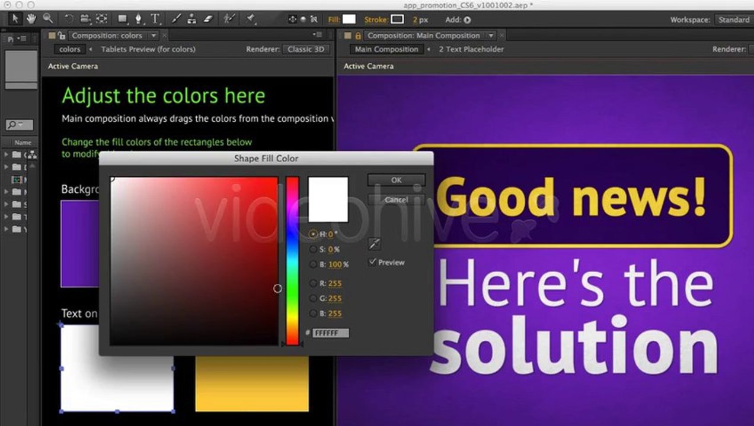754x426 pixels.
Task: Click the Classic 3D renderer button
Action: coord(306,49)
